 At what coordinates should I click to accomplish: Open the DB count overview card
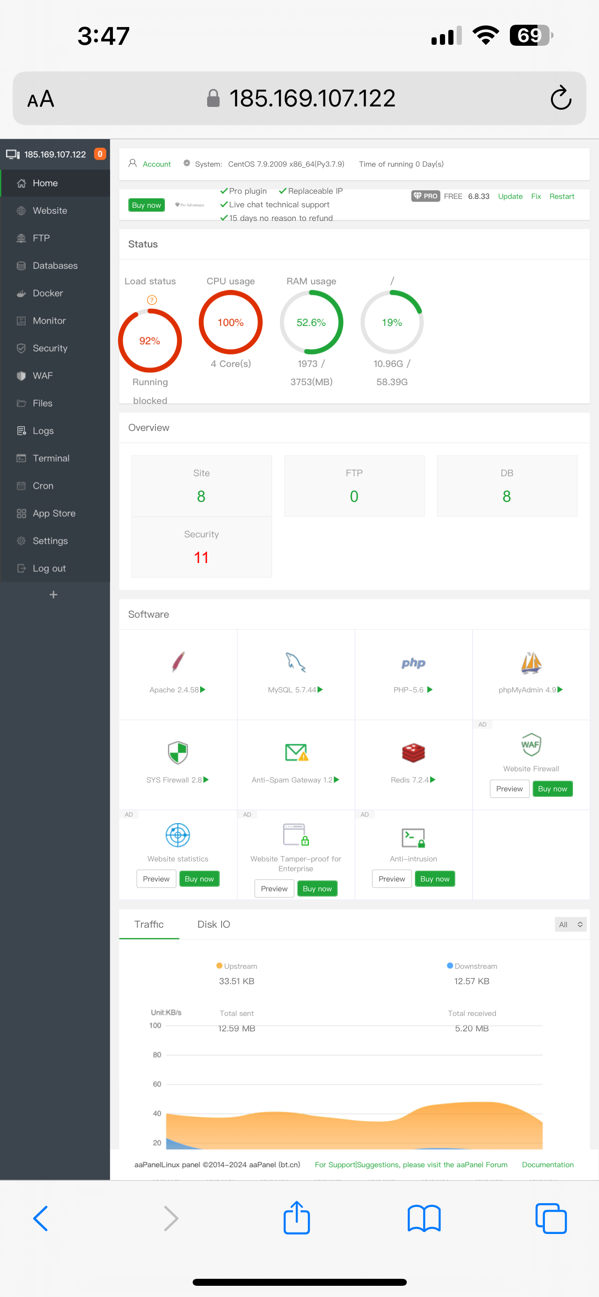click(x=507, y=486)
